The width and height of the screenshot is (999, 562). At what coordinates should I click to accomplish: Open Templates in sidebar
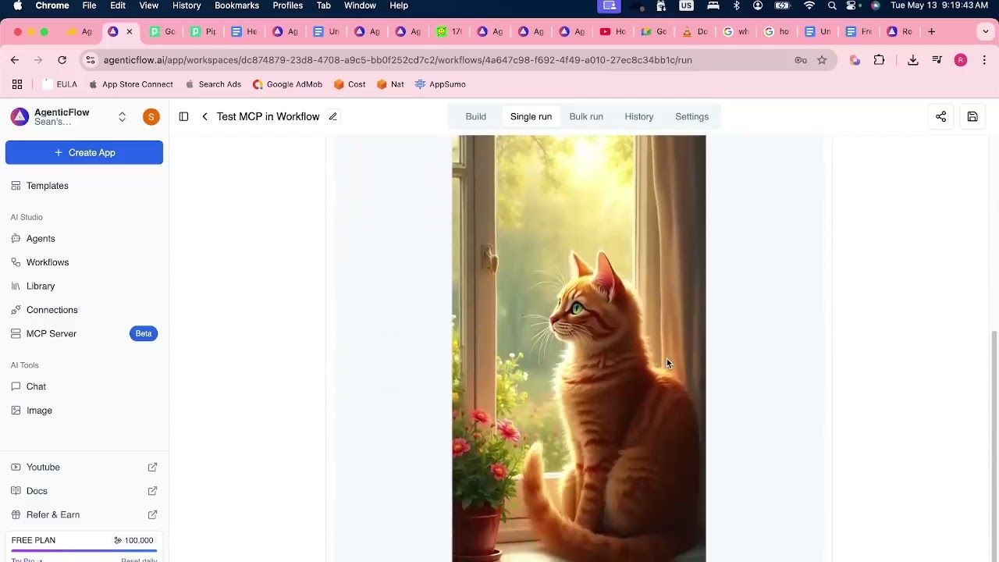[84, 186]
